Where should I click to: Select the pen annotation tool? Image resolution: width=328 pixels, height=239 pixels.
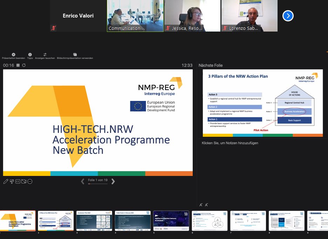tap(6, 182)
